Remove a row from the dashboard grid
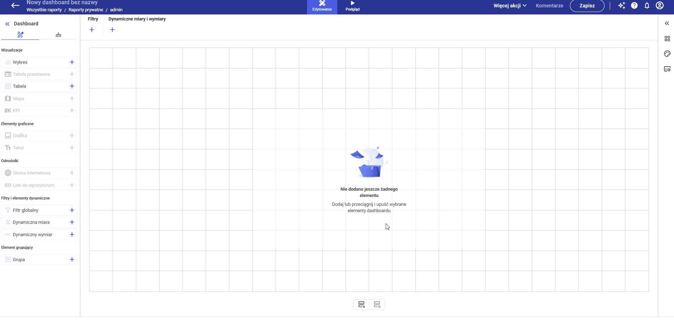This screenshot has height=320, width=674. coord(377,304)
